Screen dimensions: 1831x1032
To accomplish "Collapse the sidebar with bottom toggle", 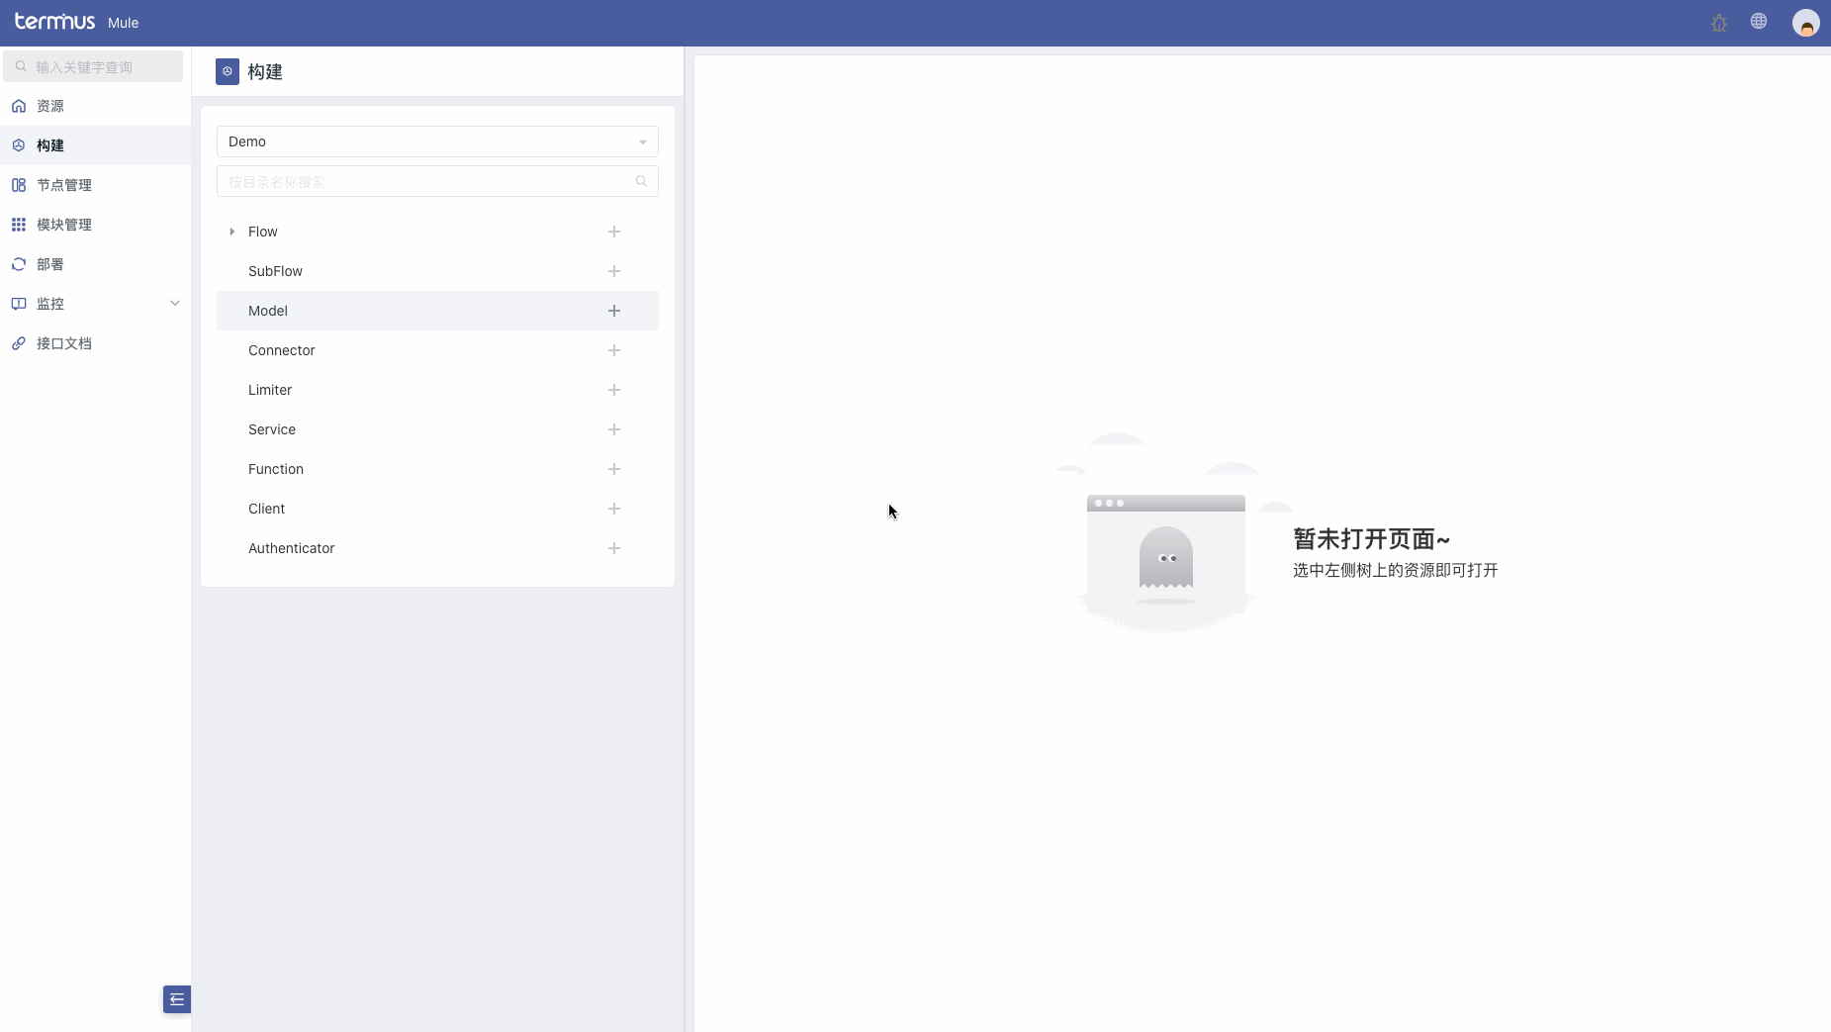I will click(177, 999).
